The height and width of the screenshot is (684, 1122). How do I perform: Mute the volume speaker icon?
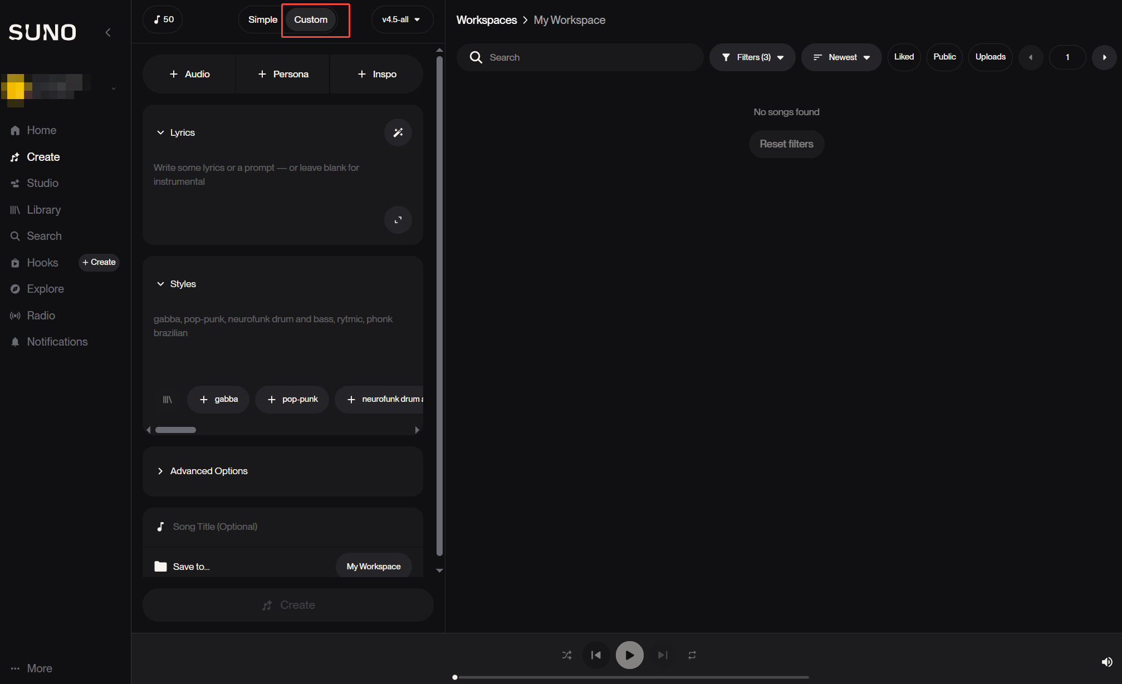1106,662
